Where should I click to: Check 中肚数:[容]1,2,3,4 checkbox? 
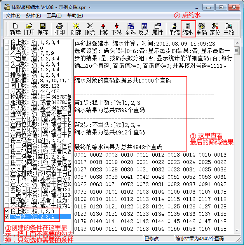coord(7,69)
